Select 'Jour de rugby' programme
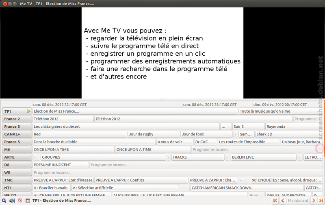This screenshot has width=325, height=205. coord(154,134)
